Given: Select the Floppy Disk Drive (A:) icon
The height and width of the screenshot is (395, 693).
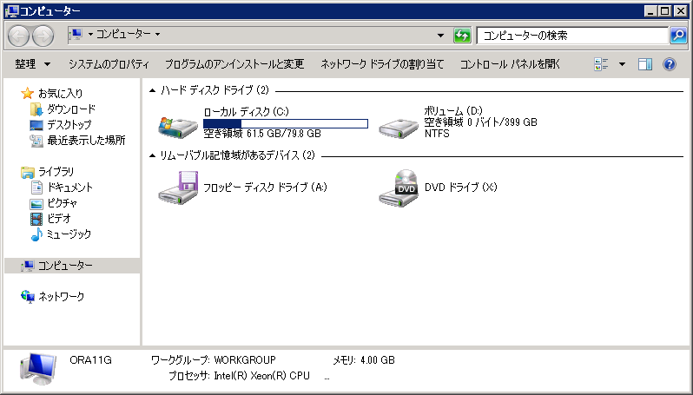Looking at the screenshot, I should [177, 188].
